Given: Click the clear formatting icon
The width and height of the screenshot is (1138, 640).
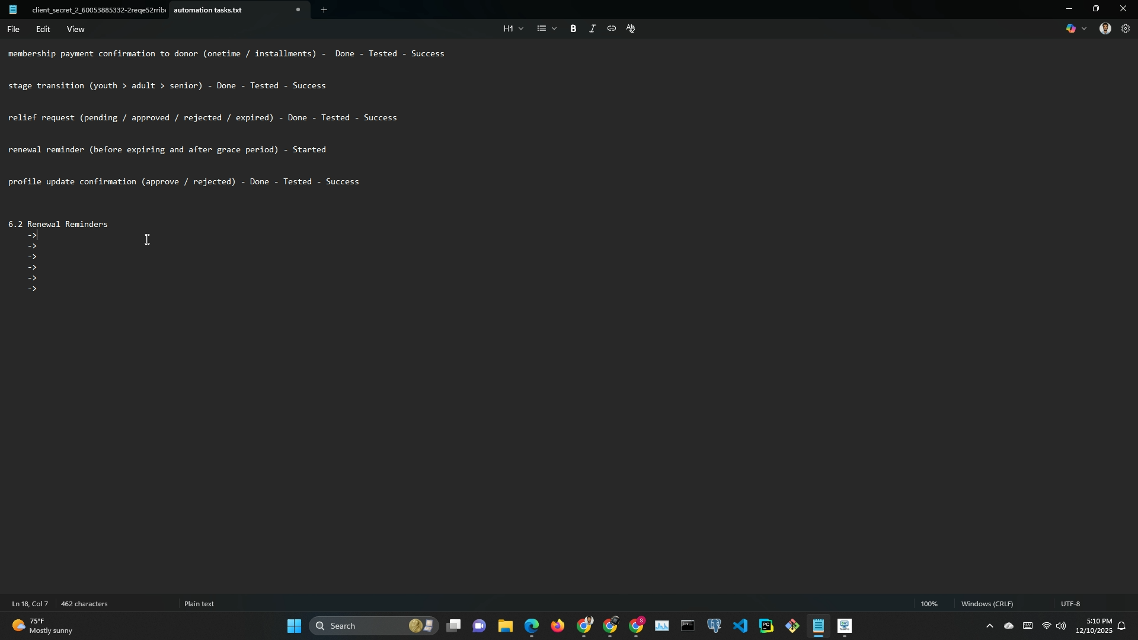Looking at the screenshot, I should point(631,28).
